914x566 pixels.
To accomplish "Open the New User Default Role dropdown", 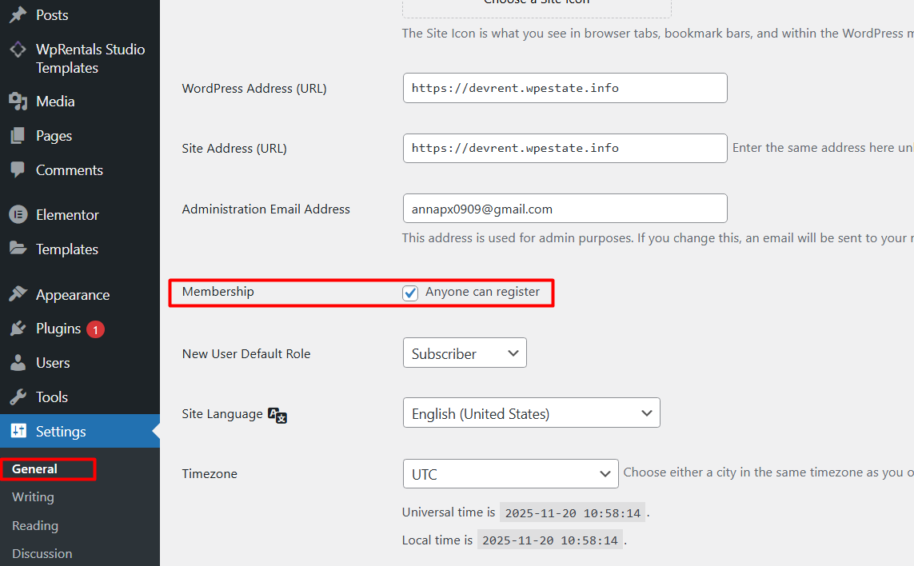I will coord(465,353).
